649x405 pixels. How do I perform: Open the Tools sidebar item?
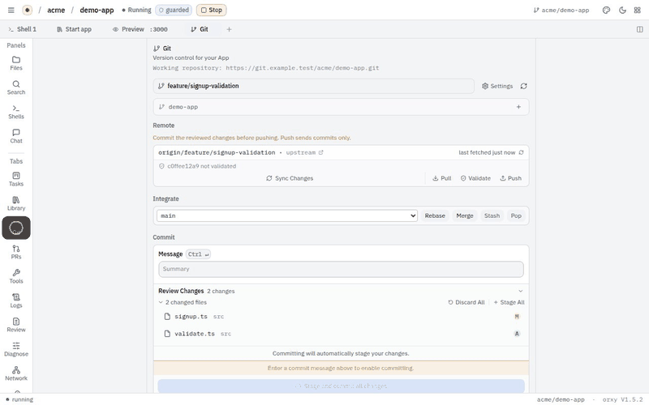pyautogui.click(x=16, y=276)
